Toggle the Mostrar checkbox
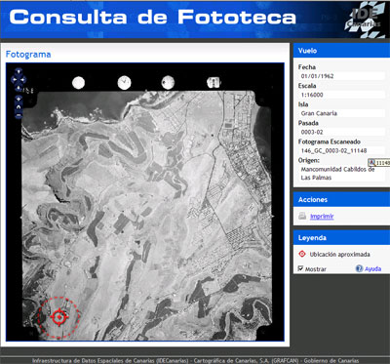This screenshot has height=364, width=390. [300, 268]
